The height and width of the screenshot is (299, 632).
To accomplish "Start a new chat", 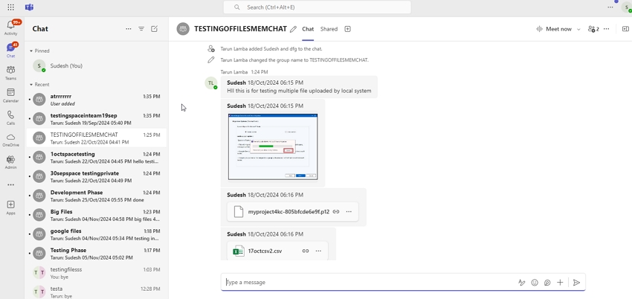I will tap(155, 28).
